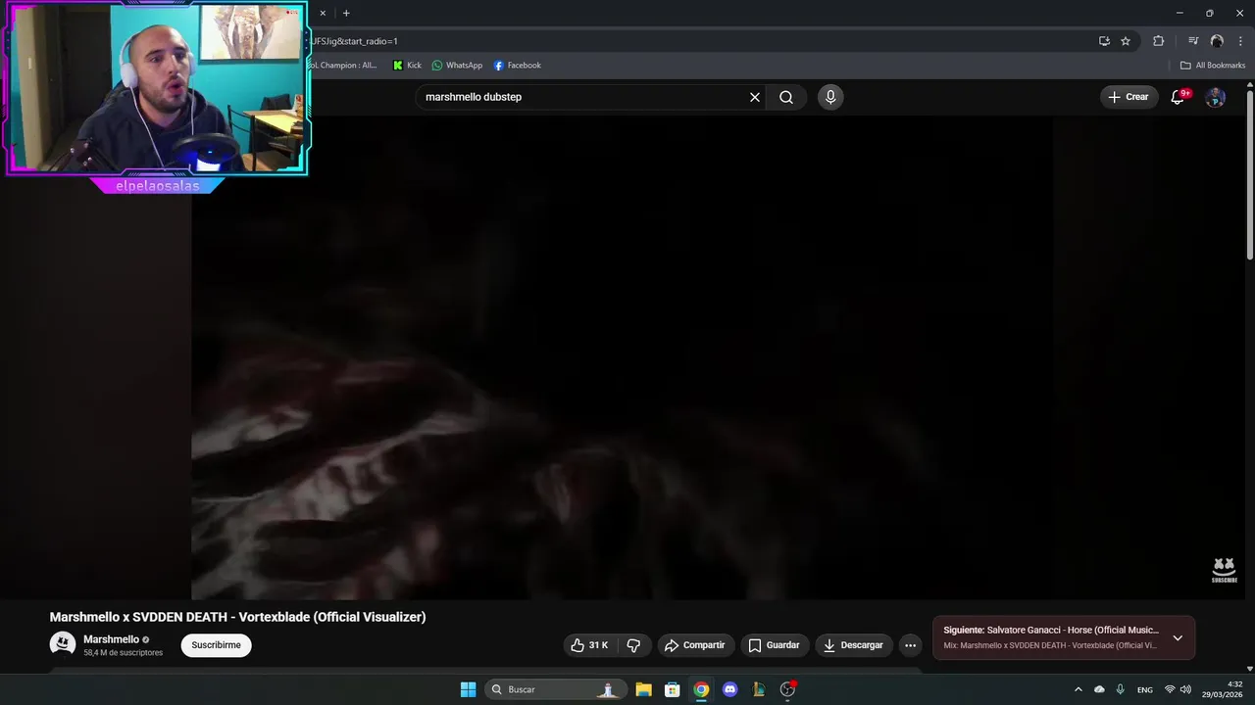Bookmark this page with the star icon
The image size is (1255, 705).
coord(1126,41)
